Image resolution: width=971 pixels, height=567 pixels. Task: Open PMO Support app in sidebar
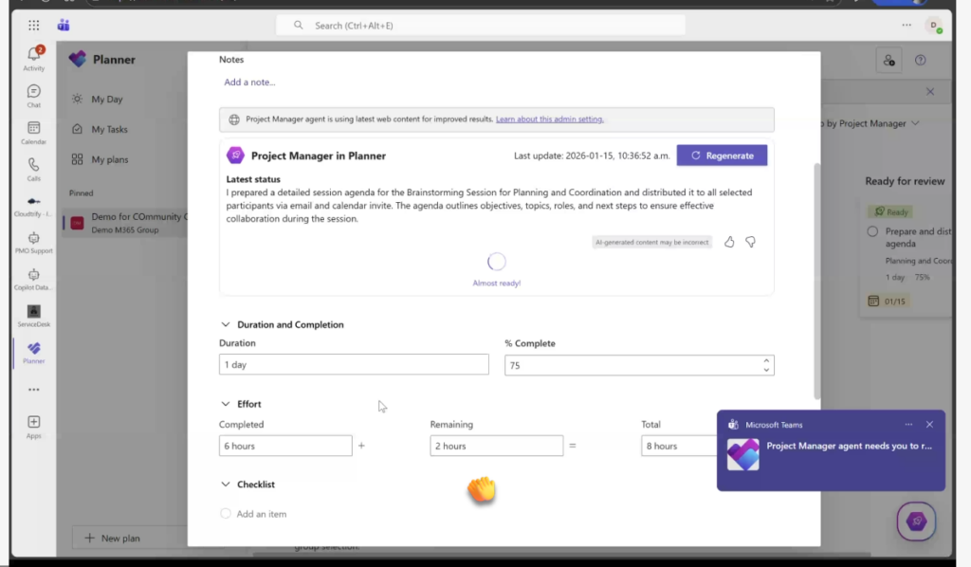coord(33,243)
